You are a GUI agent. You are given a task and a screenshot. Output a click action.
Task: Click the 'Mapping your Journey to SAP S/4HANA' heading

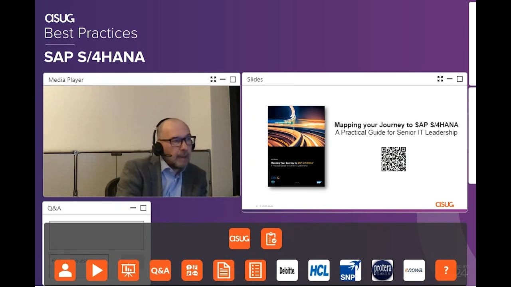click(396, 125)
